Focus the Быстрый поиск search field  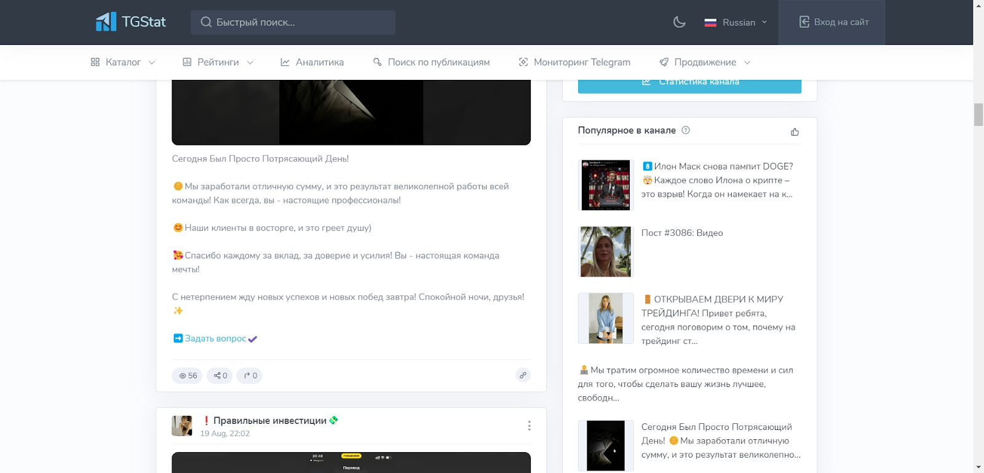coord(293,22)
